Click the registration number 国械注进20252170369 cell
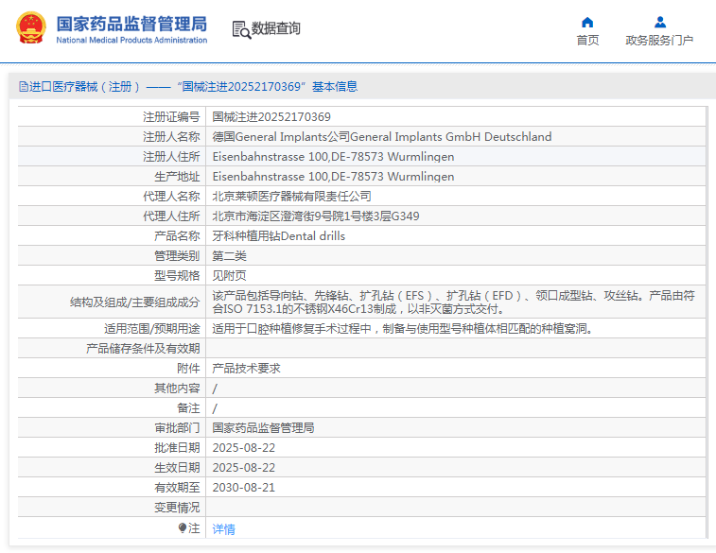Viewport: 716px width, 553px height. click(x=271, y=117)
